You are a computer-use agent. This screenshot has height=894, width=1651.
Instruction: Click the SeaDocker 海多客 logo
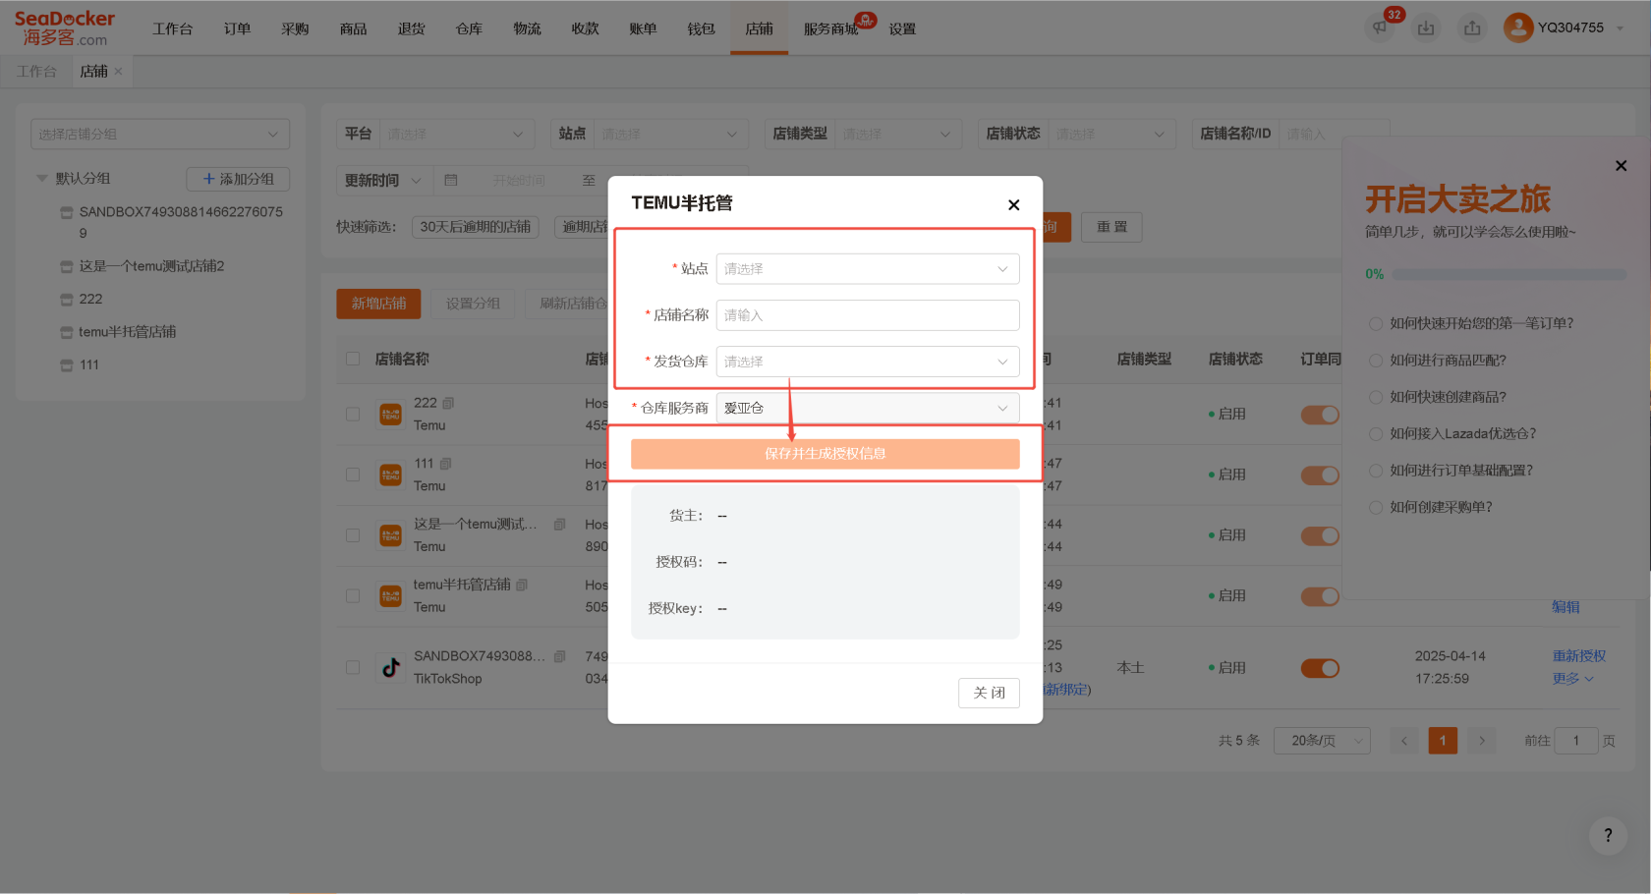tap(65, 28)
